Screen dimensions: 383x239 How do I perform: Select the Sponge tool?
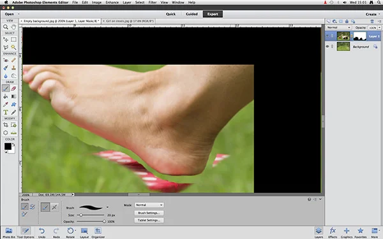13,76
